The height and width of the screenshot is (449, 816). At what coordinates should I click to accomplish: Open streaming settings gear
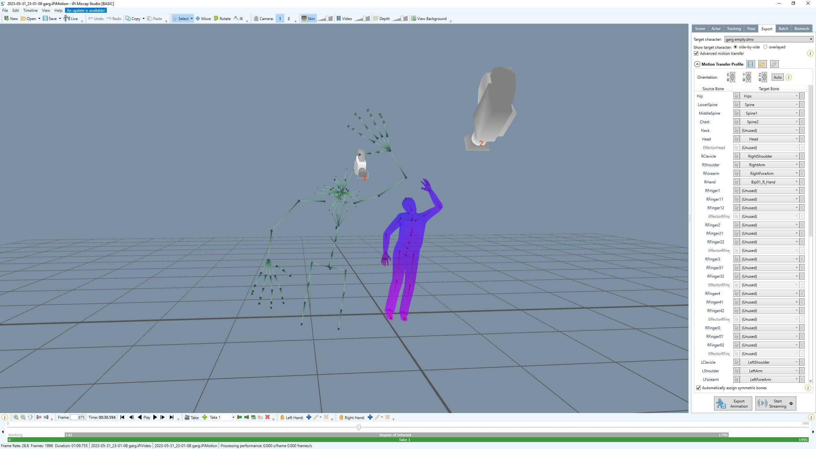tap(791, 403)
